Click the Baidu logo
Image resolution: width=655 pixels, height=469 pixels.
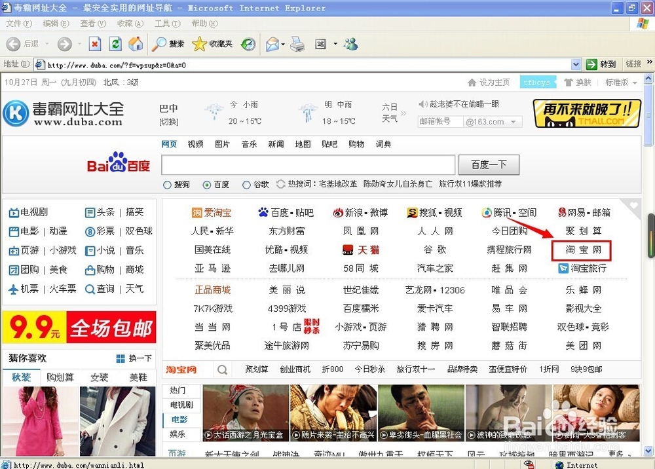[118, 162]
